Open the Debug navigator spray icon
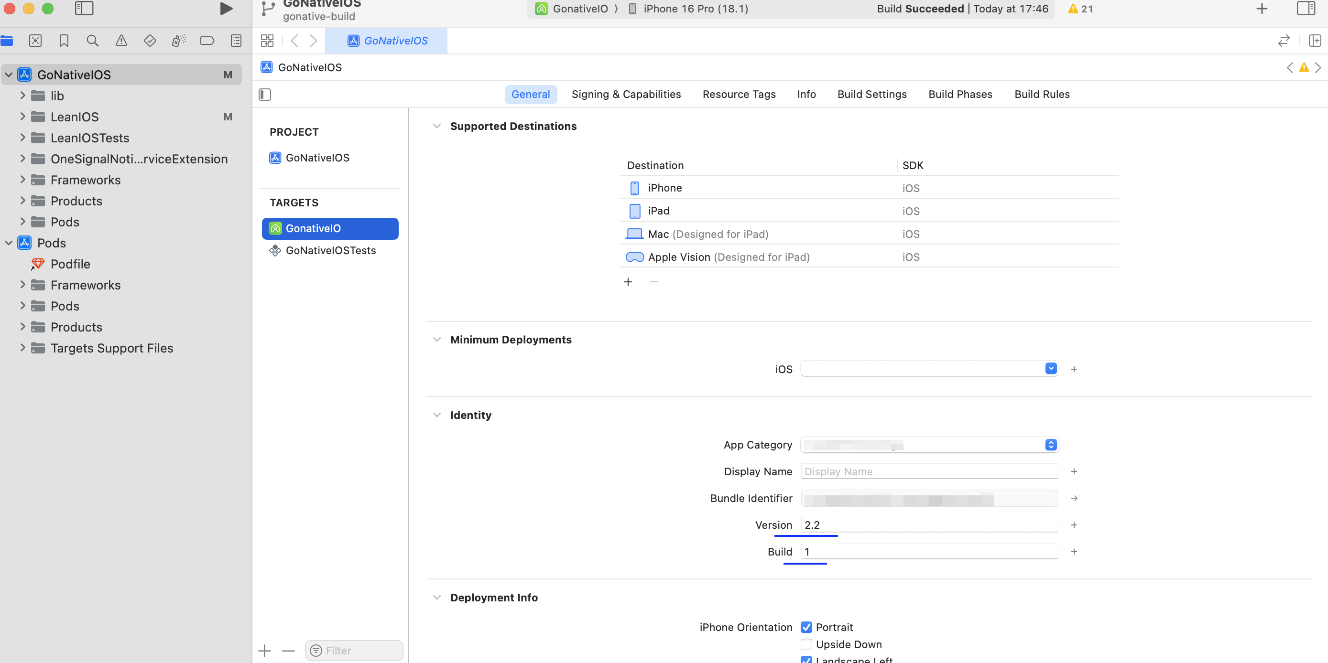 [178, 41]
